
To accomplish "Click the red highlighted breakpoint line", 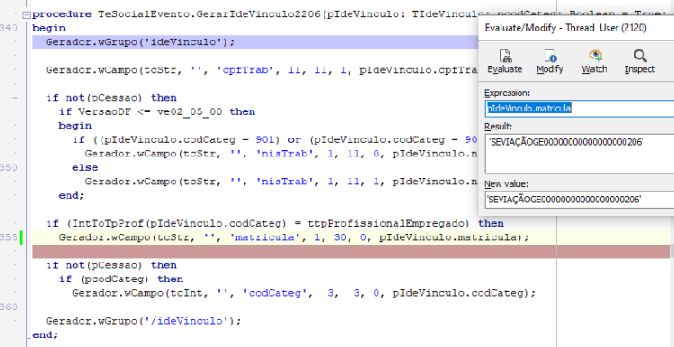I will (350, 252).
